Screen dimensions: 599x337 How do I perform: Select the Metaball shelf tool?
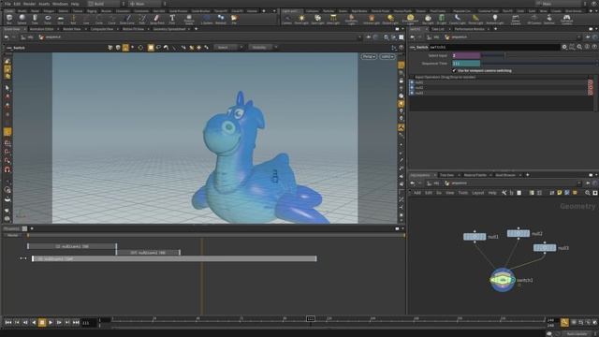(221, 19)
